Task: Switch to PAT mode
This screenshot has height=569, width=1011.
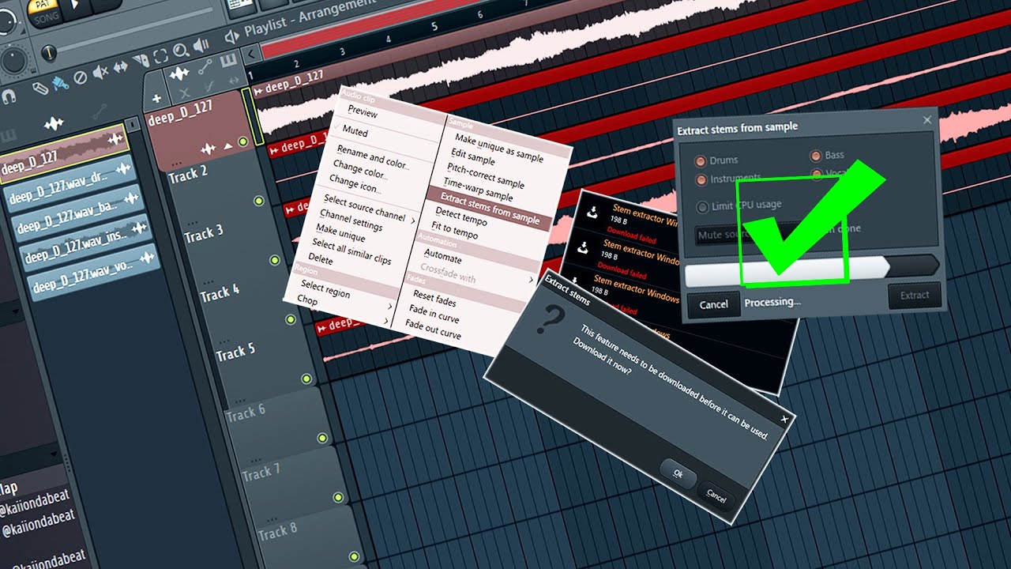Action: (43, 6)
